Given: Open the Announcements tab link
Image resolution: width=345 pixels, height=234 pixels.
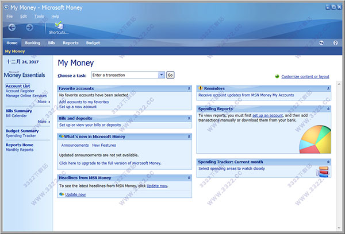Looking at the screenshot, I should (75, 145).
